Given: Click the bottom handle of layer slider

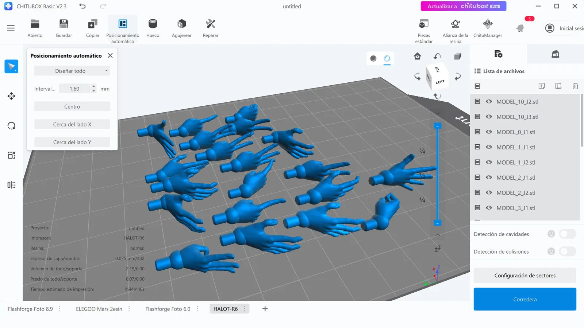Looking at the screenshot, I should 438,223.
